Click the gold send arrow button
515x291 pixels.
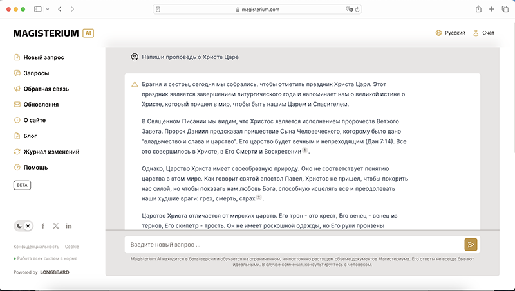[471, 244]
